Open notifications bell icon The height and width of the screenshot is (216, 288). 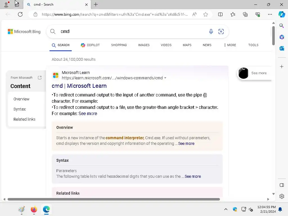point(280,209)
